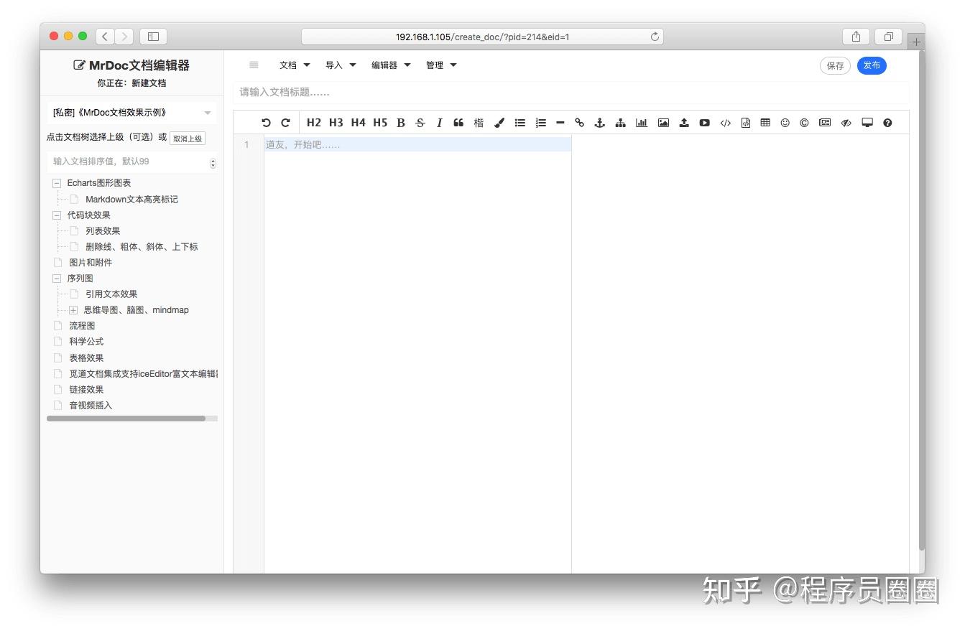Click the undo icon in the editor toolbar
This screenshot has width=965, height=631.
tap(266, 123)
